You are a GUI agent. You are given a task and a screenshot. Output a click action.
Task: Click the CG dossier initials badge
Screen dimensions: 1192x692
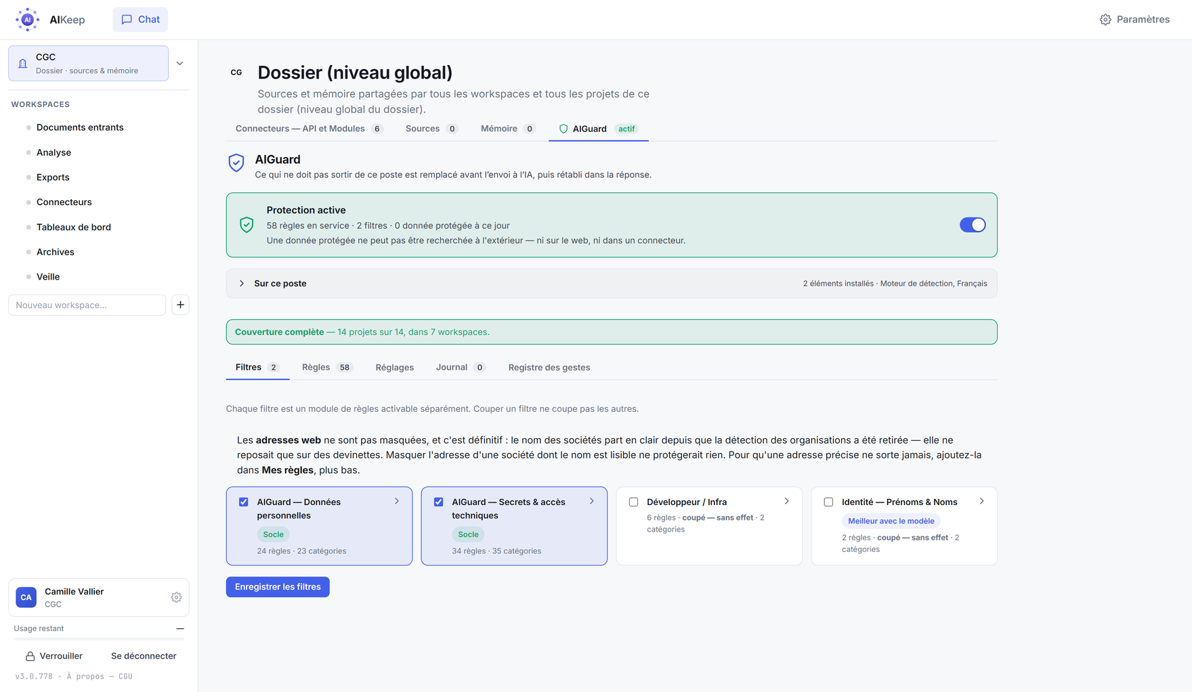click(x=236, y=72)
